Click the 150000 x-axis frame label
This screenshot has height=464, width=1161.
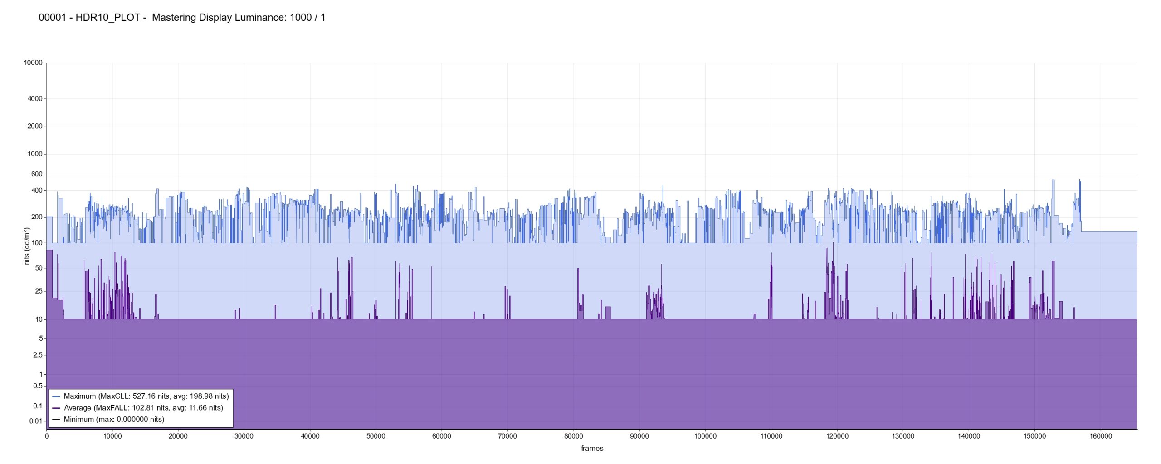tap(1034, 436)
